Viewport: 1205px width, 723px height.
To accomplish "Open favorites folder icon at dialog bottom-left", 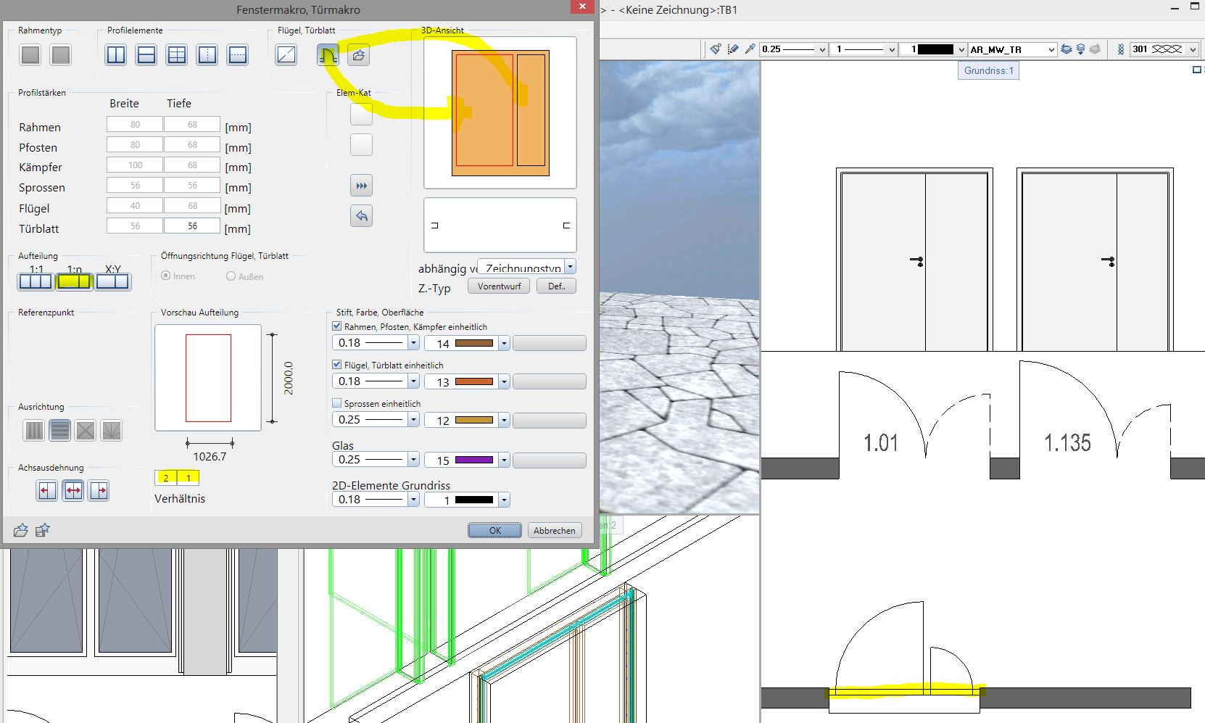I will tap(21, 531).
